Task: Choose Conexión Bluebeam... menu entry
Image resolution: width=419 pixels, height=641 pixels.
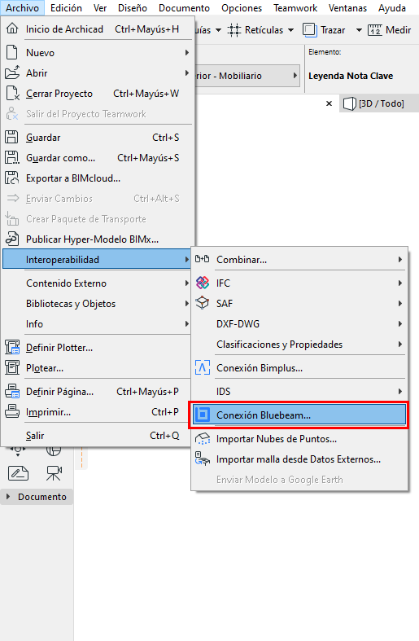Action: pyautogui.click(x=299, y=415)
